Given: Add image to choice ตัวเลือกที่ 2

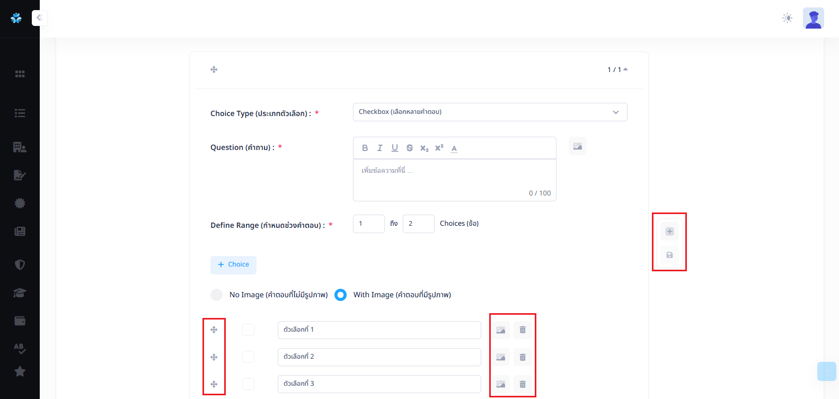Looking at the screenshot, I should pos(500,357).
